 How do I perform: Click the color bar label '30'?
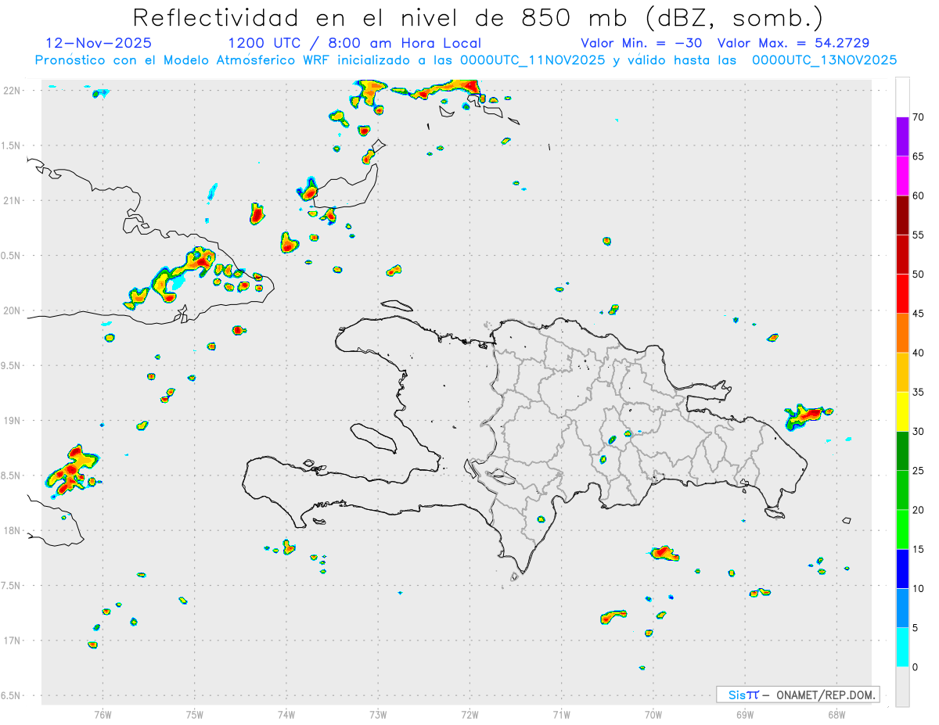pos(918,432)
